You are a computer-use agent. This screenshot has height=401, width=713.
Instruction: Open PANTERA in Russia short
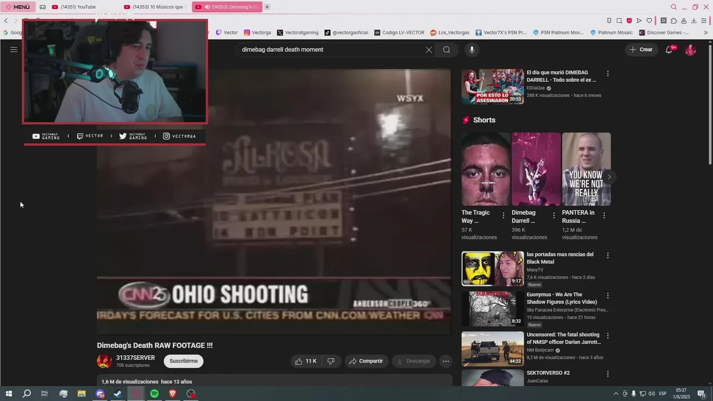click(x=587, y=169)
